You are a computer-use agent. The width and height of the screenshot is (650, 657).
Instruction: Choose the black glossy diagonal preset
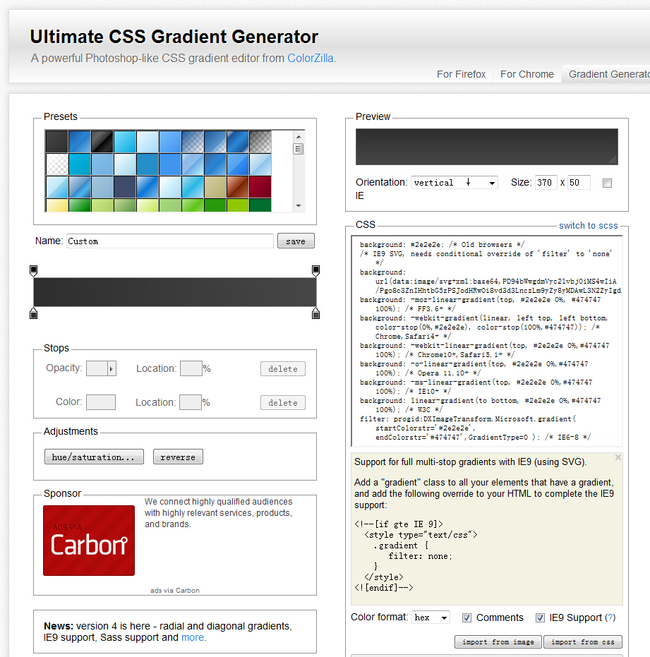click(x=102, y=141)
